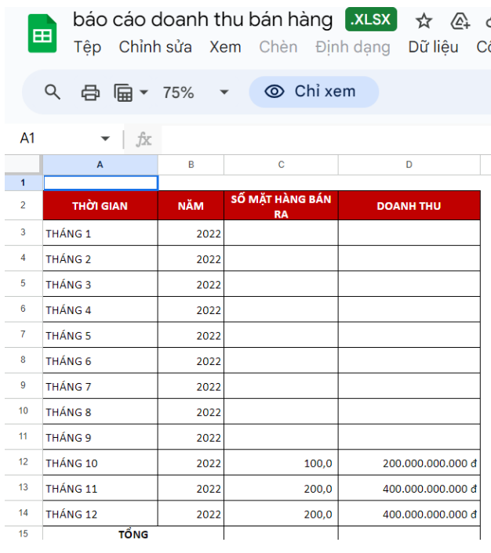The height and width of the screenshot is (553, 491).
Task: Select the 2022 cell in THÁNG 1 row
Action: [191, 233]
